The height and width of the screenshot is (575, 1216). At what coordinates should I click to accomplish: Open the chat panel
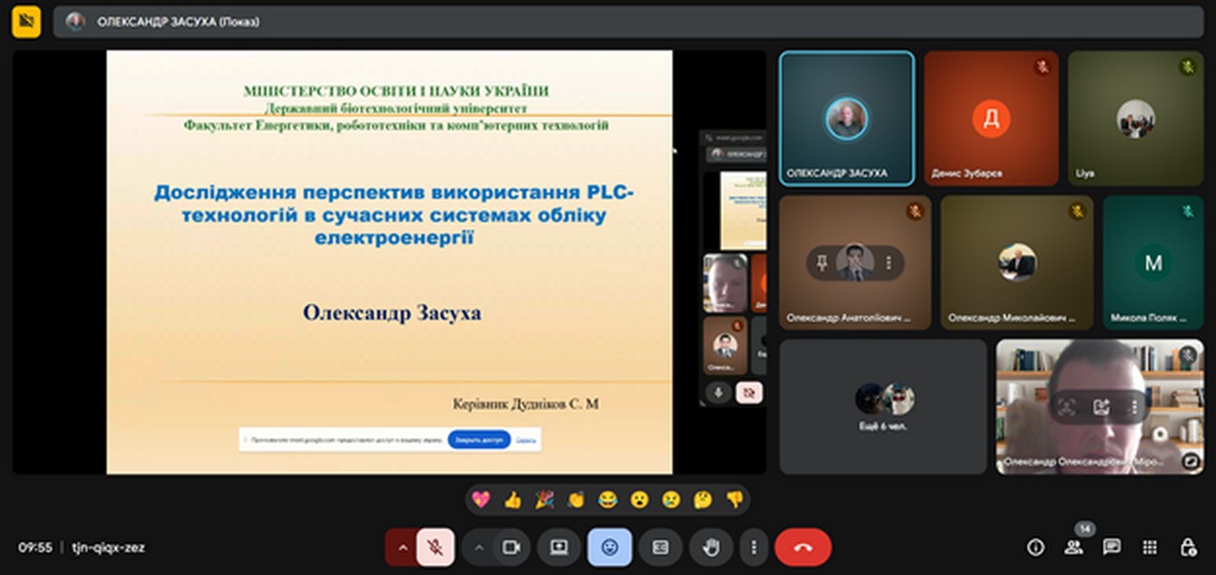(1112, 548)
